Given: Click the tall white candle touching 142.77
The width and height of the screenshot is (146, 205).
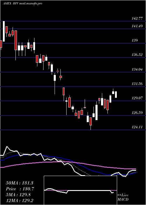Looking at the screenshot, I should [x=4, y=31].
